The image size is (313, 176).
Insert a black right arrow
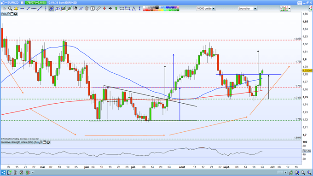pyautogui.click(x=110, y=9)
